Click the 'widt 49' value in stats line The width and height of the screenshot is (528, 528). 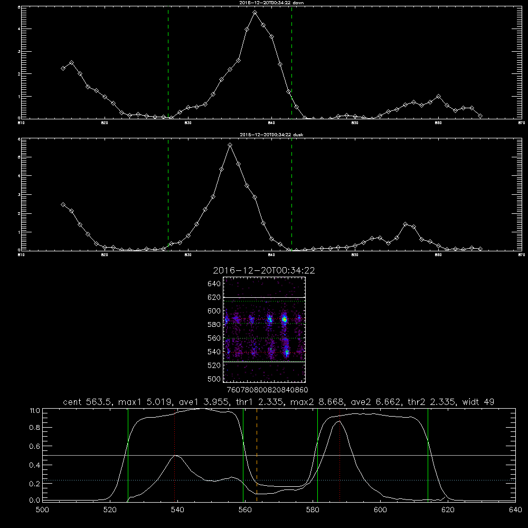pyautogui.click(x=478, y=402)
